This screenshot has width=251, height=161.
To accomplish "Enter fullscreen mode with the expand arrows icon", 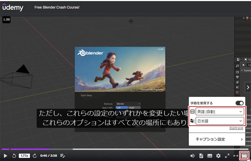I will (227, 156).
